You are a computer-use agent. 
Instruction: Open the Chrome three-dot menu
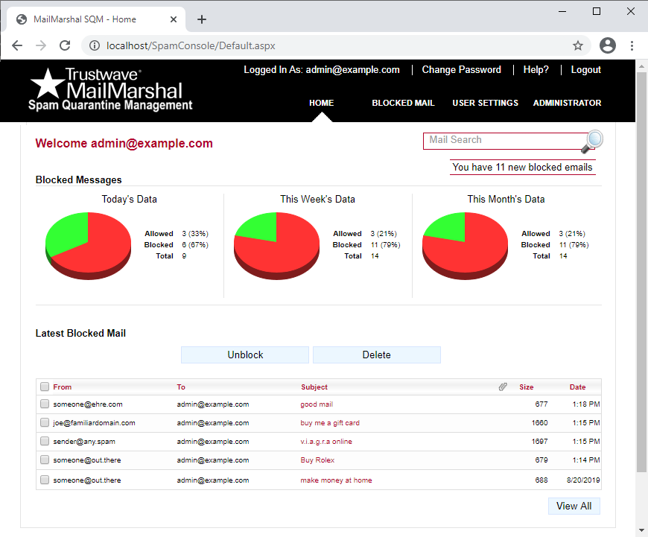(632, 45)
